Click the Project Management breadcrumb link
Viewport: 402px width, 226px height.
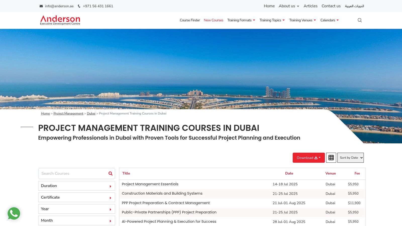tap(68, 114)
